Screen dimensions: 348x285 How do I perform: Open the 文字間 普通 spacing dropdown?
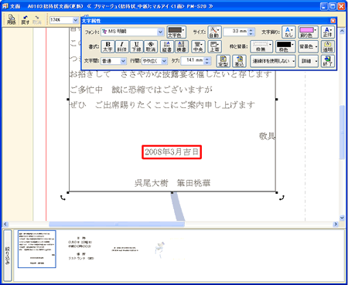(x=123, y=61)
